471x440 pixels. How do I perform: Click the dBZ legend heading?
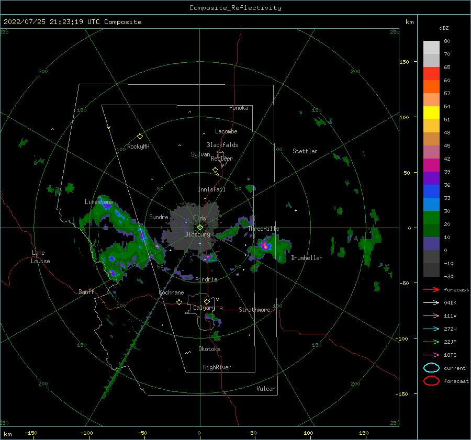[x=444, y=28]
